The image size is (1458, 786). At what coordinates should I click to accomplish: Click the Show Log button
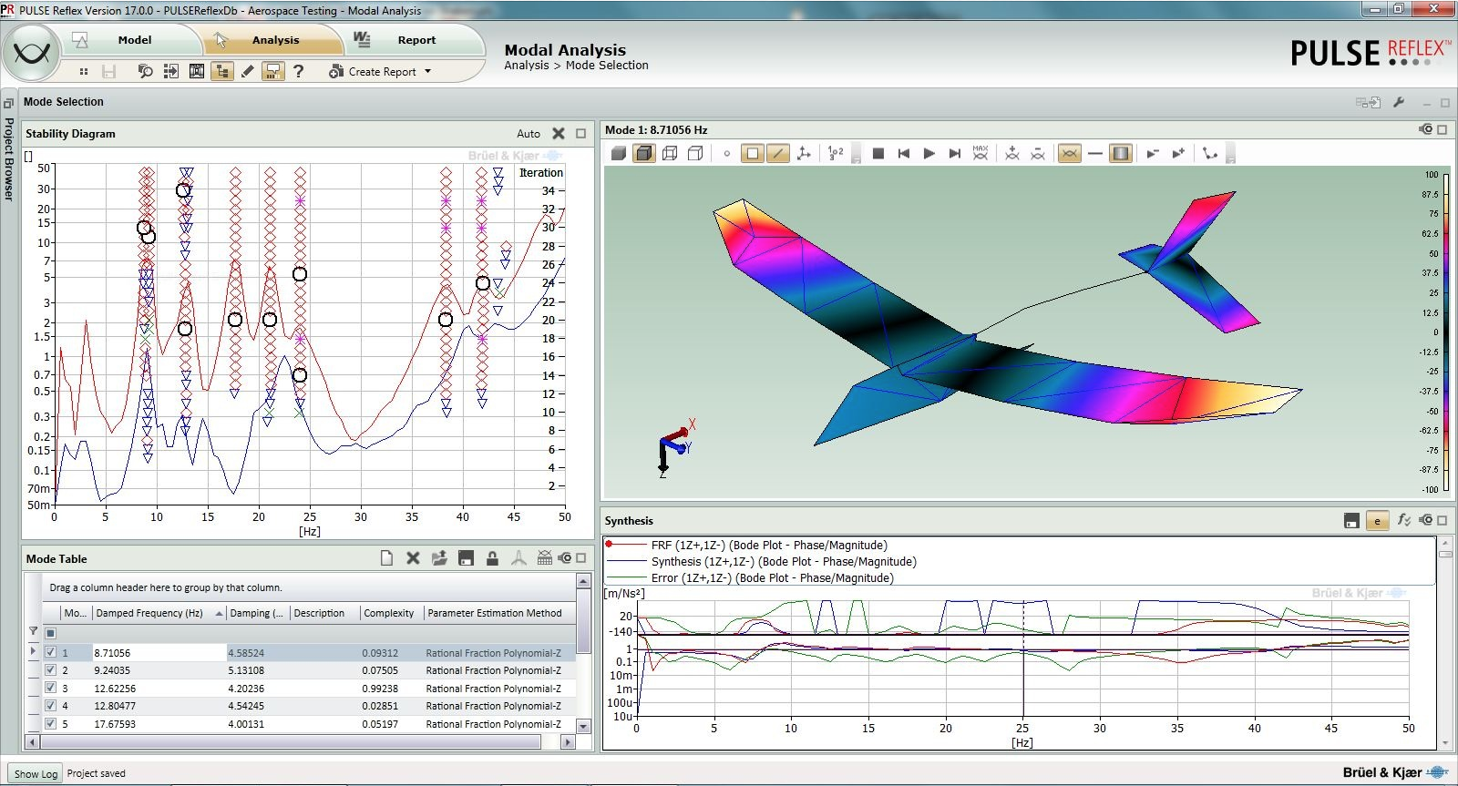pyautogui.click(x=36, y=774)
